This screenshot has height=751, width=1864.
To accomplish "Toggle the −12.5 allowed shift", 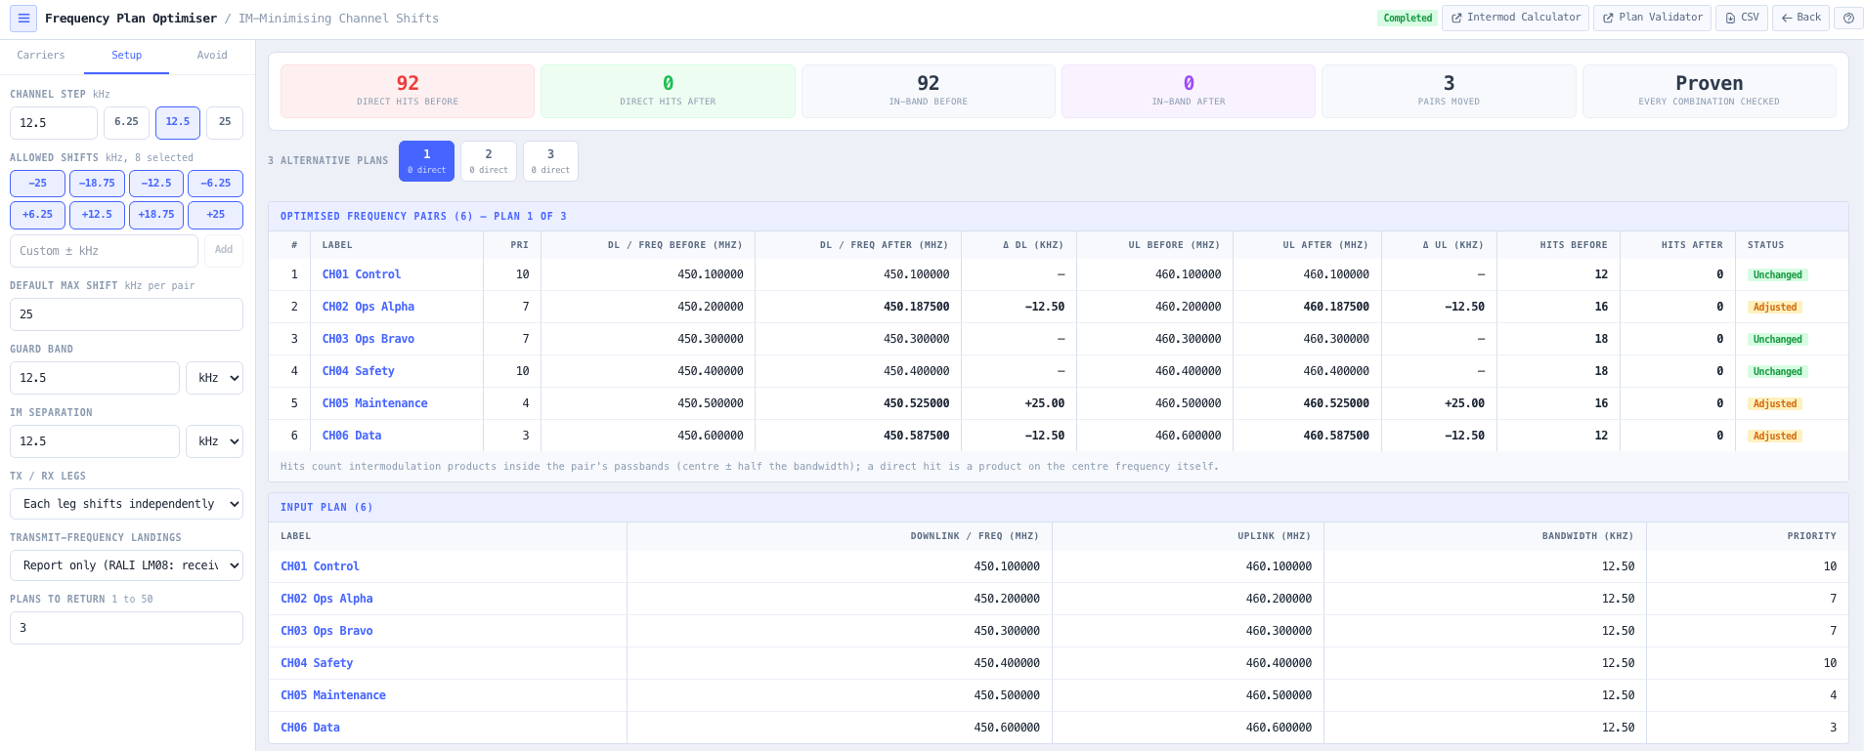I will point(156,183).
